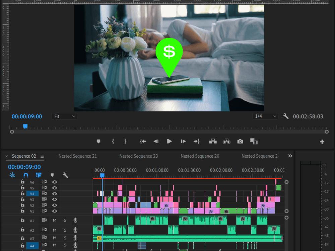This screenshot has width=335, height=251.
Task: Solo audio track A1
Action: pyautogui.click(x=65, y=220)
